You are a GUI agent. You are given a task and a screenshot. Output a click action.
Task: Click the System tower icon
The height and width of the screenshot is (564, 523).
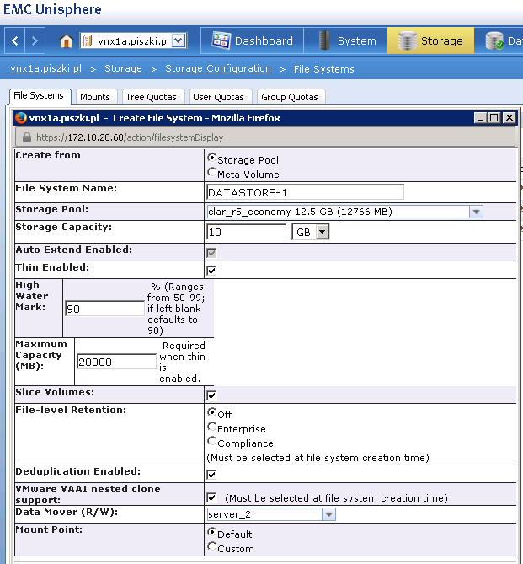click(x=324, y=40)
